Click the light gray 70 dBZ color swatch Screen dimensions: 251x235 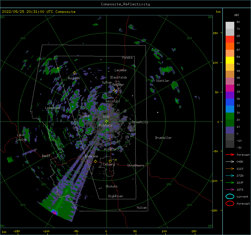click(x=230, y=25)
